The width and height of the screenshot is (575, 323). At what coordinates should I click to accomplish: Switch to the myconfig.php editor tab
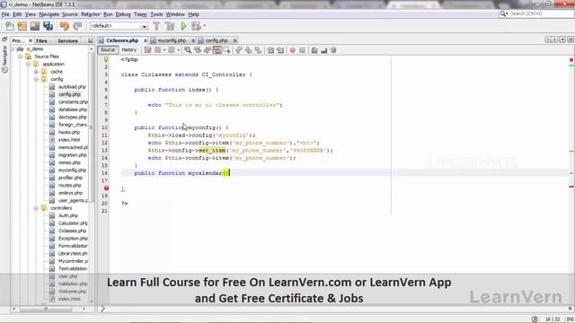(x=172, y=40)
